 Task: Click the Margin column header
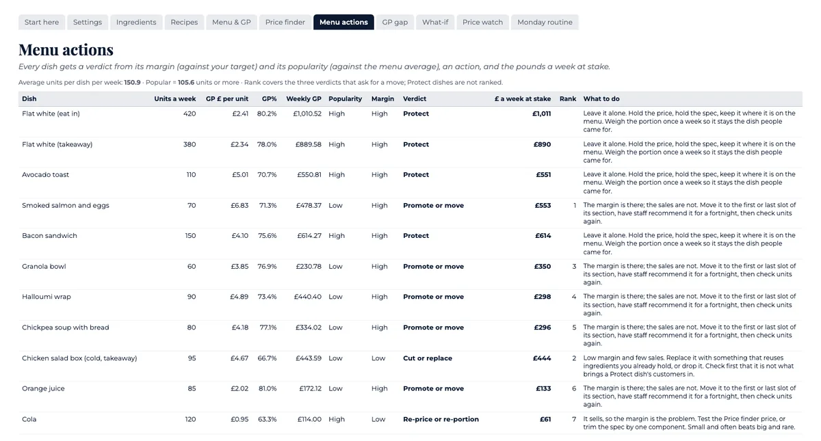tap(382, 98)
